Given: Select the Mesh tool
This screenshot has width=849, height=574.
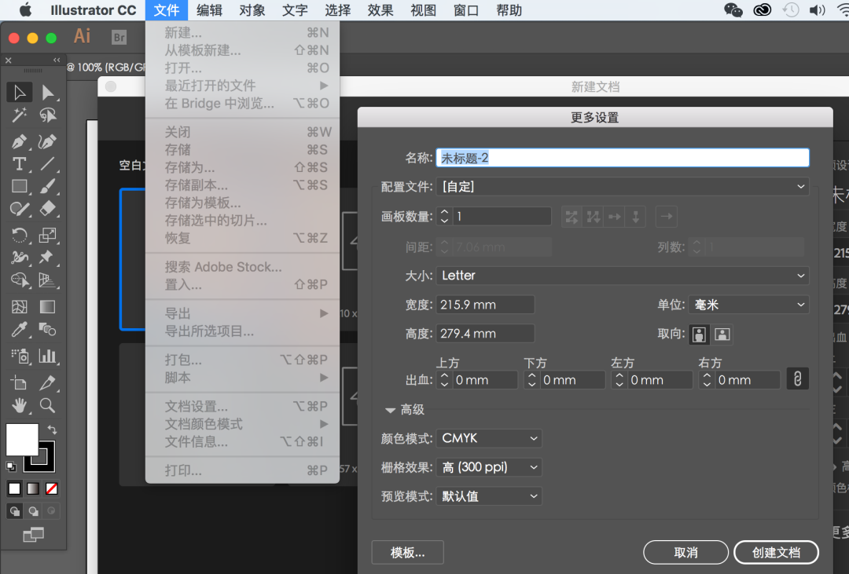Looking at the screenshot, I should pyautogui.click(x=19, y=307).
